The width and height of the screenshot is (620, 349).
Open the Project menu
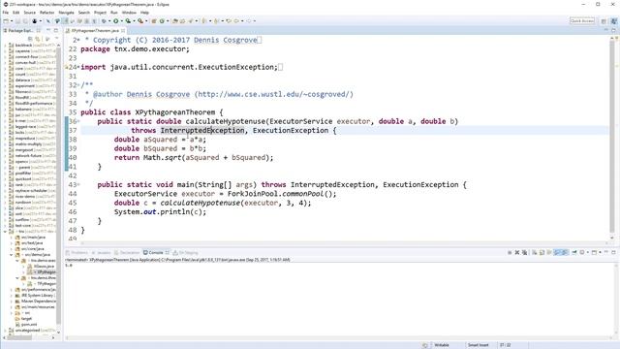pos(100,13)
